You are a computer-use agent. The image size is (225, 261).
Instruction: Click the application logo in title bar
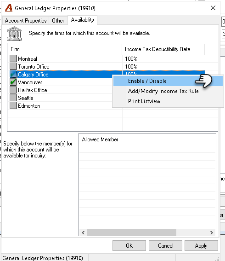coord(9,8)
